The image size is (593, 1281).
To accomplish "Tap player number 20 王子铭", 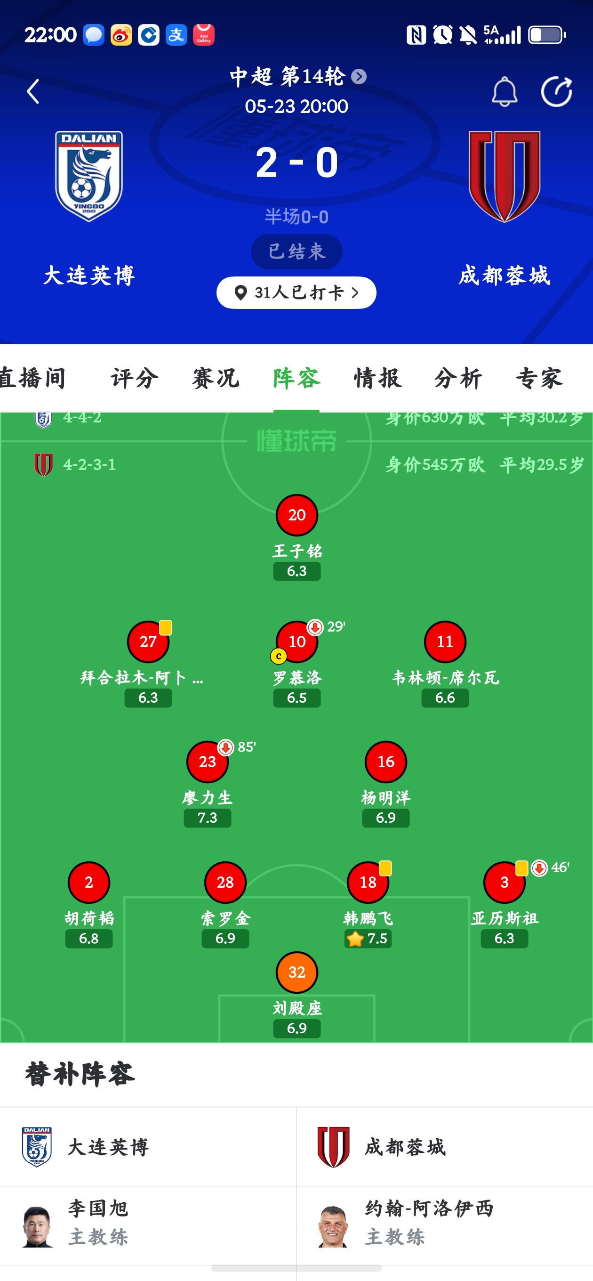I will click(297, 515).
